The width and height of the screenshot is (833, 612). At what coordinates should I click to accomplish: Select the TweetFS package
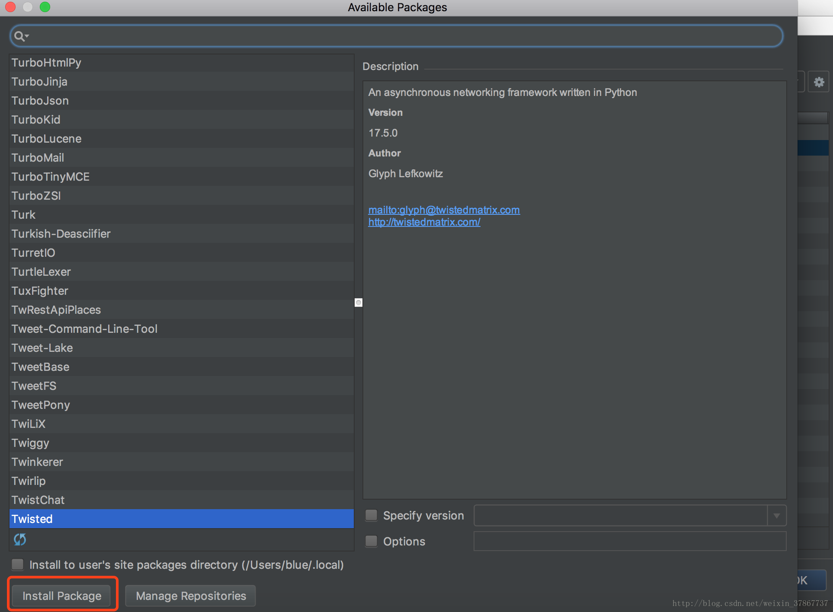(x=182, y=386)
